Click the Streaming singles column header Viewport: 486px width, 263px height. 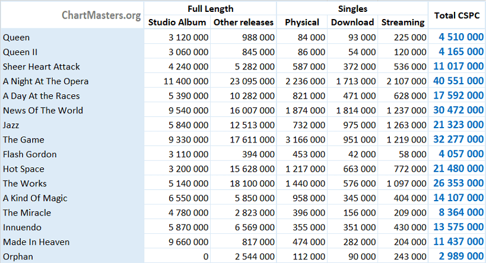[x=403, y=23]
